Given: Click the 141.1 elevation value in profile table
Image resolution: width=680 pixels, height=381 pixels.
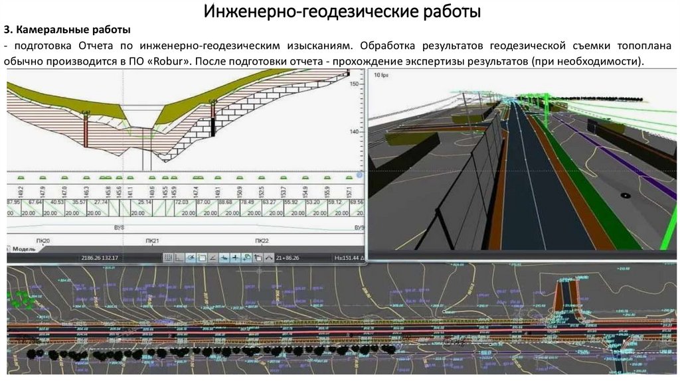Looking at the screenshot, I should click(130, 192).
